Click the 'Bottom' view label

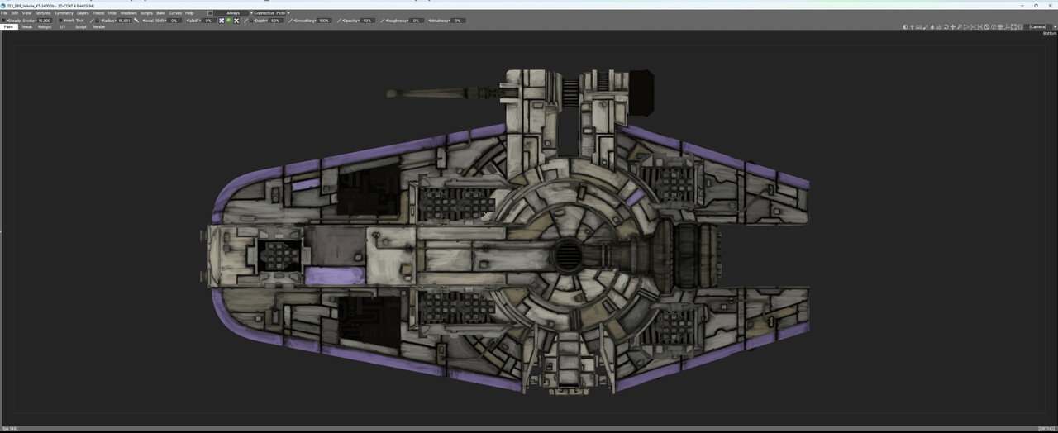tap(1050, 33)
